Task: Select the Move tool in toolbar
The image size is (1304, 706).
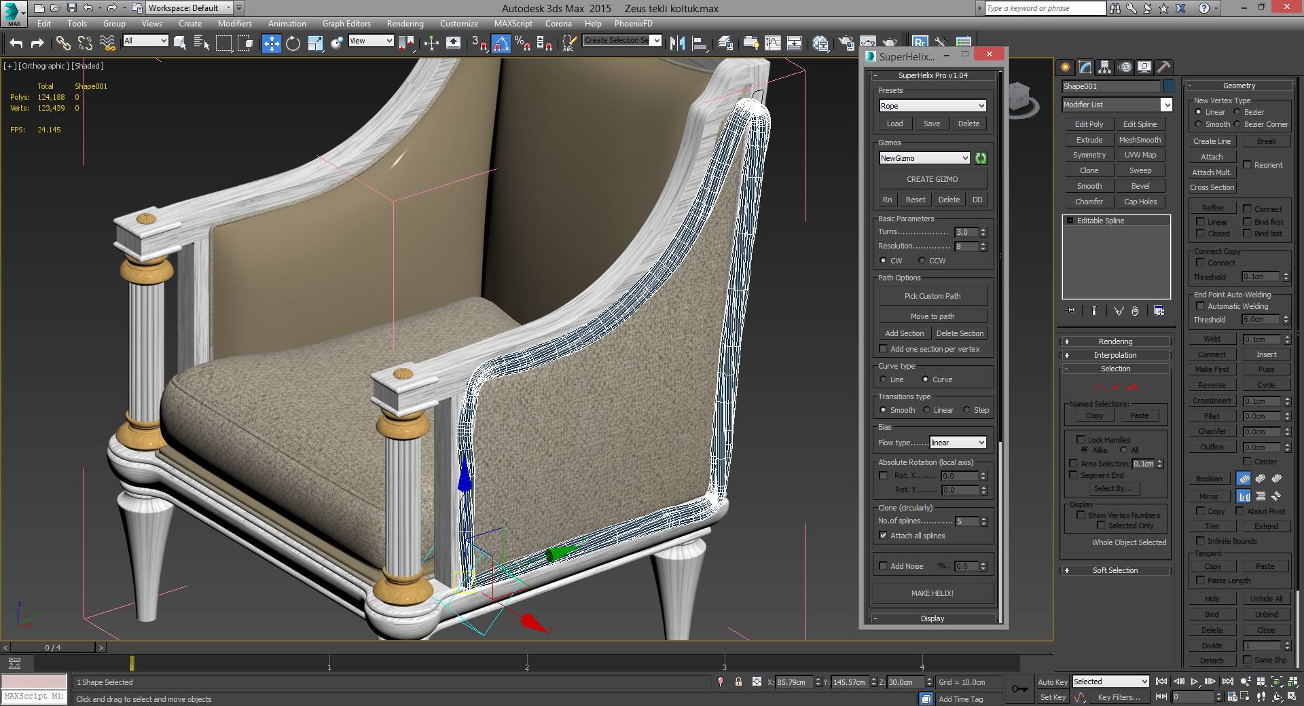Action: tap(271, 43)
